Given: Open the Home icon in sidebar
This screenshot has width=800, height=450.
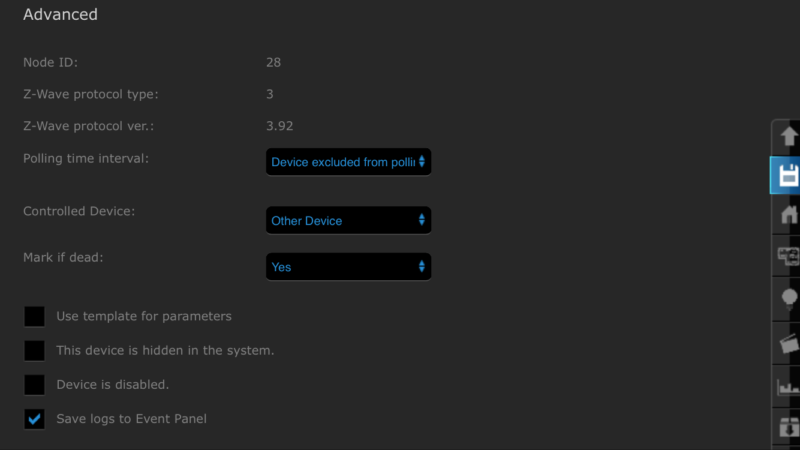Looking at the screenshot, I should 788,214.
